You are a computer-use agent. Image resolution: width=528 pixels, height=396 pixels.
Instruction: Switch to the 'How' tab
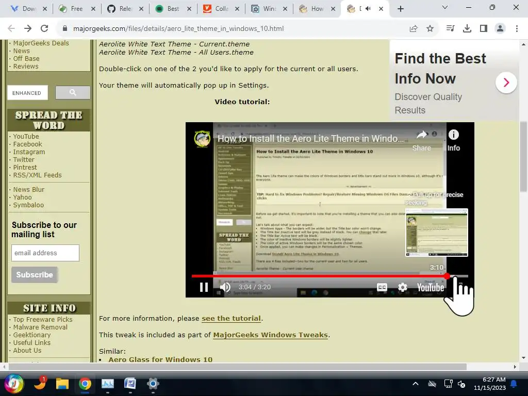[x=317, y=9]
